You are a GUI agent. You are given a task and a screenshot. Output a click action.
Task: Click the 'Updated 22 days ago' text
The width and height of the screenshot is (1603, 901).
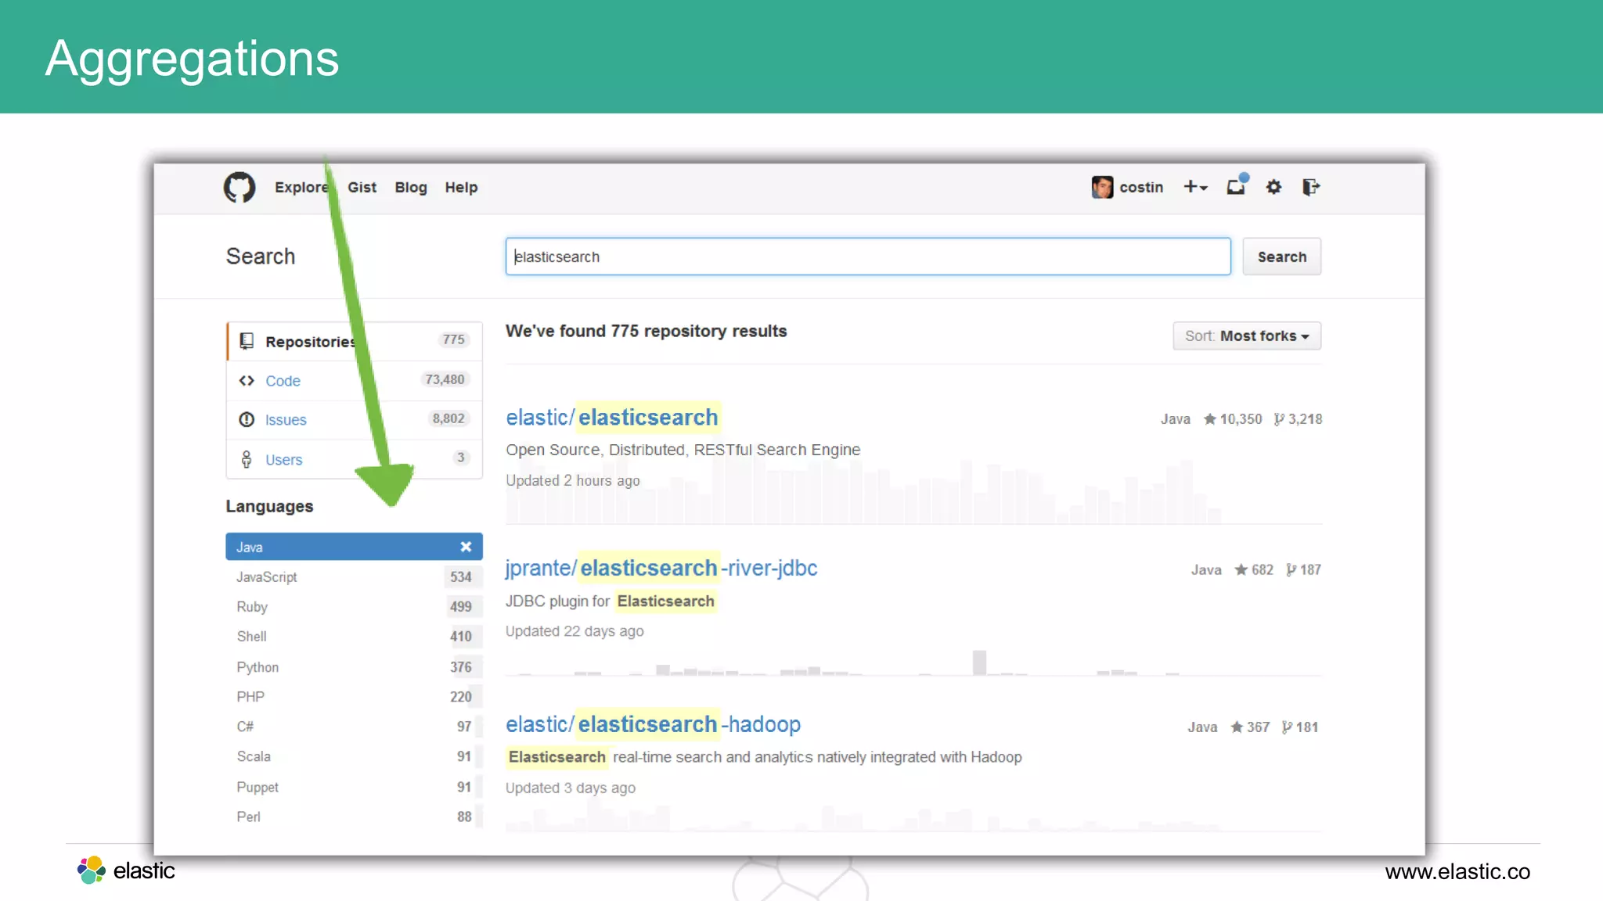[575, 631]
